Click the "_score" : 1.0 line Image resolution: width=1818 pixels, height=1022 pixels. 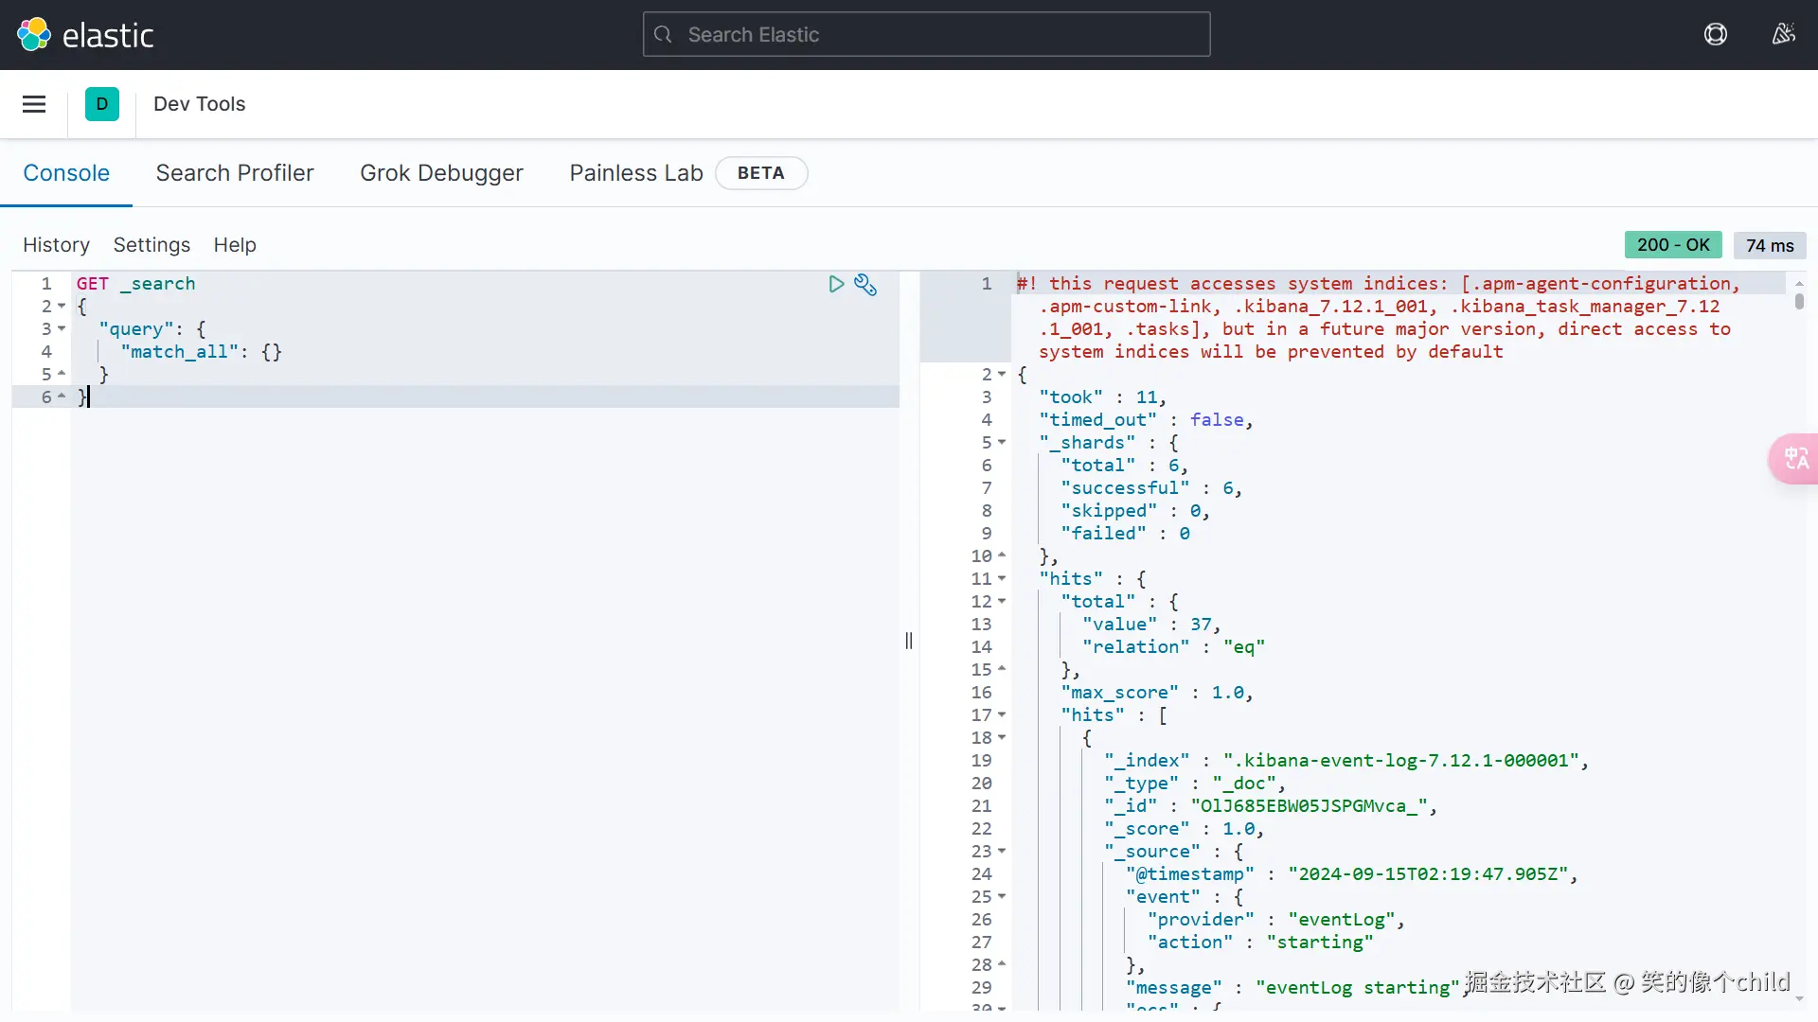point(1184,829)
